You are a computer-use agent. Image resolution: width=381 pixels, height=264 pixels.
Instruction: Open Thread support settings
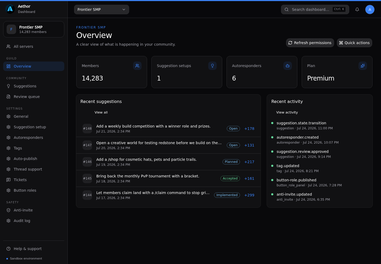[x=34, y=169]
